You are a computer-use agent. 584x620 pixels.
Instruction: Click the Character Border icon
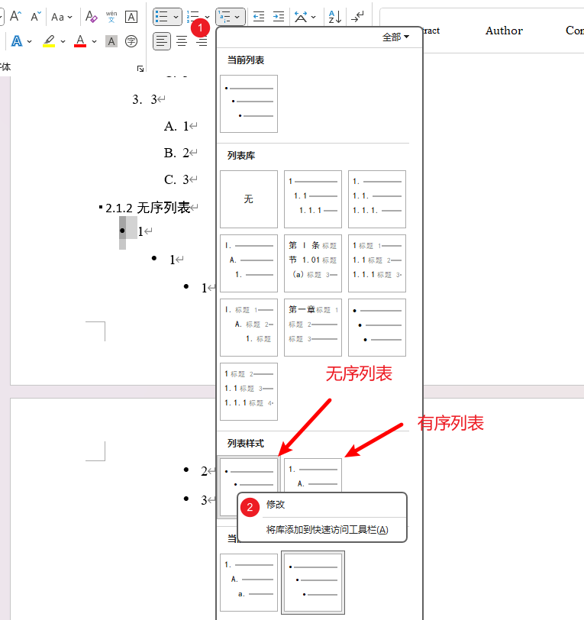coord(131,17)
